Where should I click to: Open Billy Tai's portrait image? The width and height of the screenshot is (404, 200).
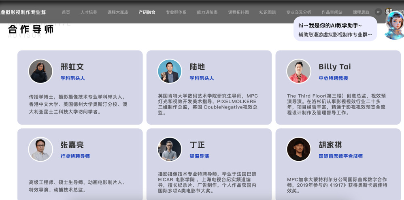[299, 71]
